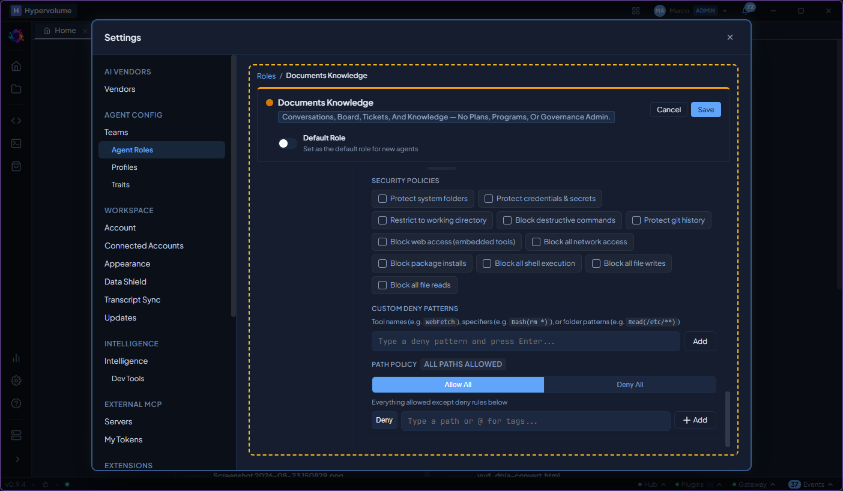The image size is (843, 491).
Task: Close the Settings dialog with X
Action: click(730, 37)
